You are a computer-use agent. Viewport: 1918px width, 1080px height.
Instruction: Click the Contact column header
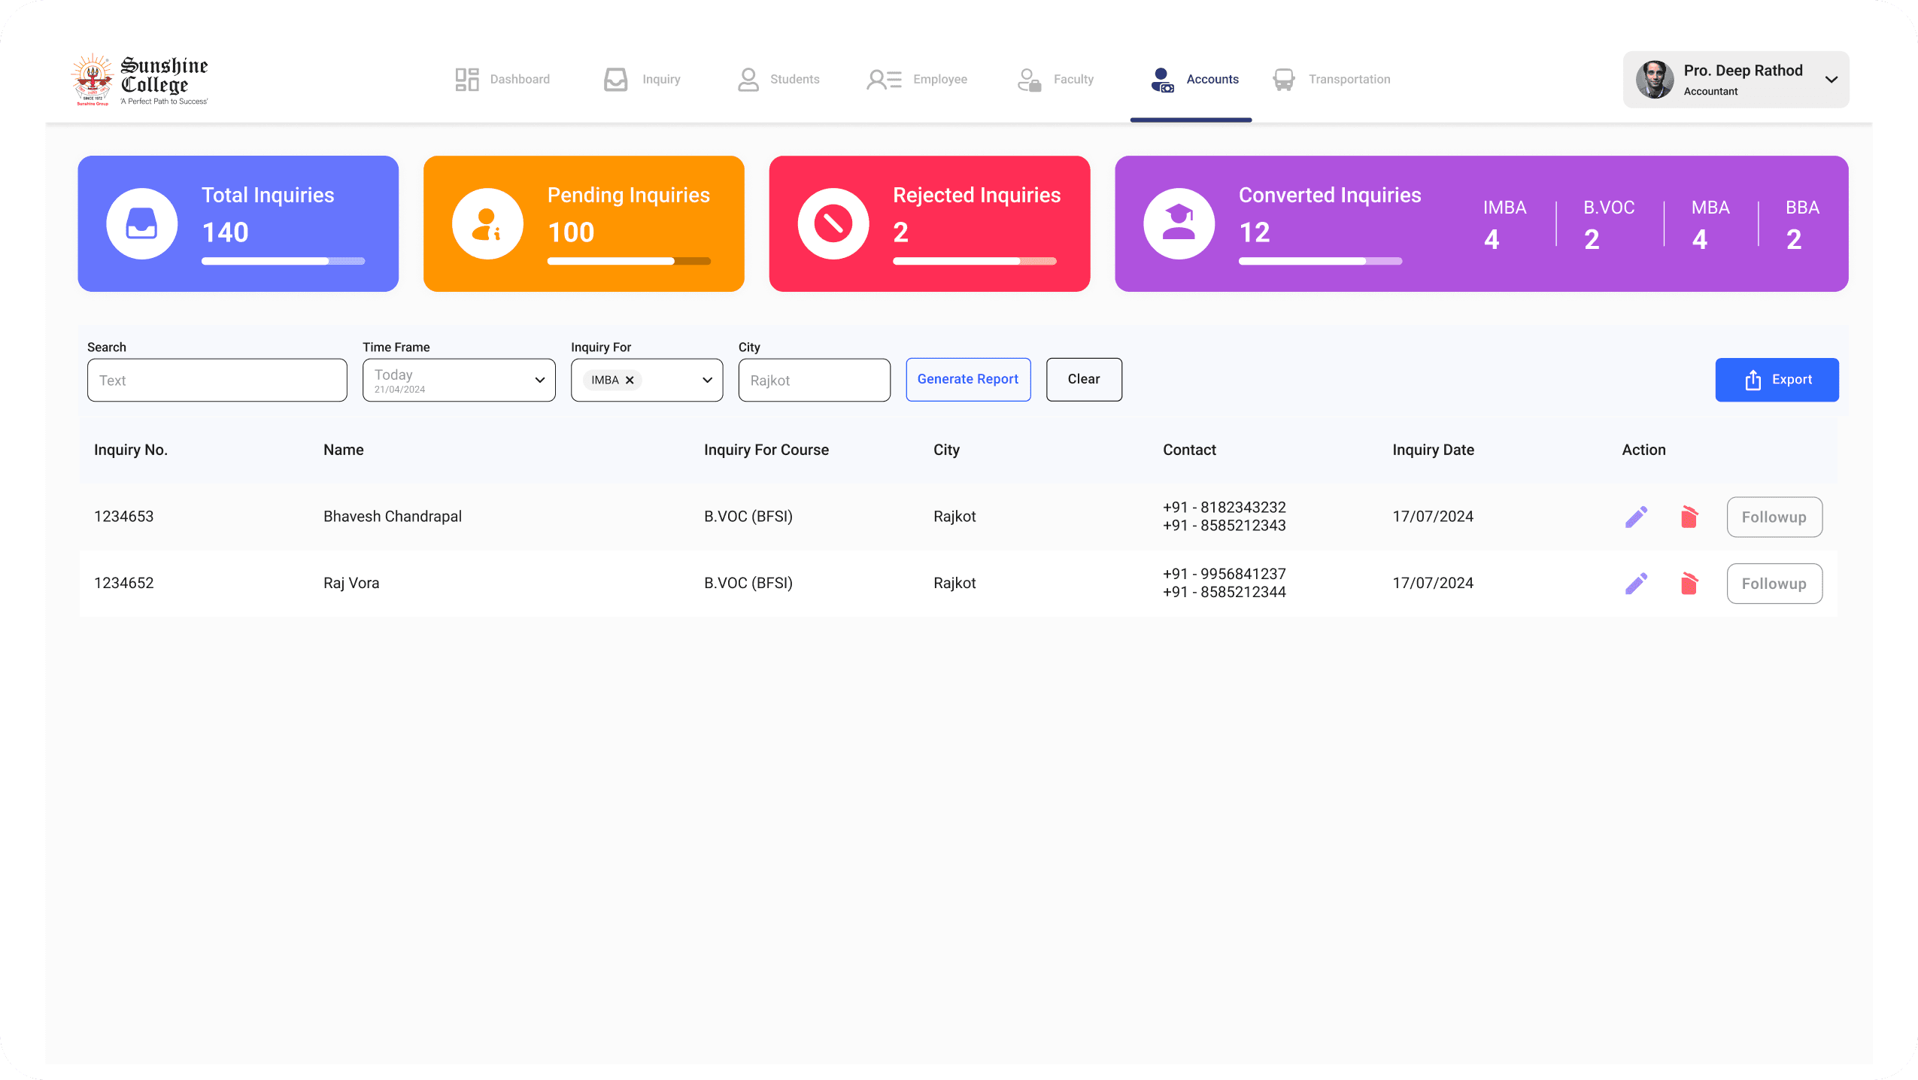1189,450
